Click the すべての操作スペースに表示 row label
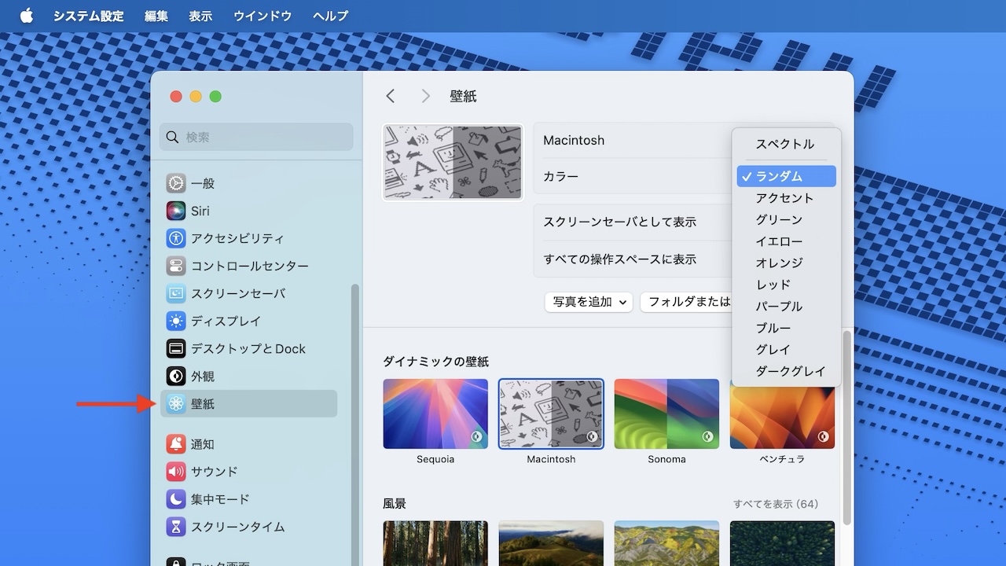The width and height of the screenshot is (1006, 566). tap(620, 259)
